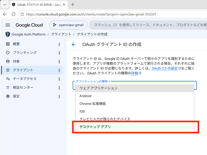Go to 検証センター in the sidebar
The image size is (207, 155).
(23, 87)
